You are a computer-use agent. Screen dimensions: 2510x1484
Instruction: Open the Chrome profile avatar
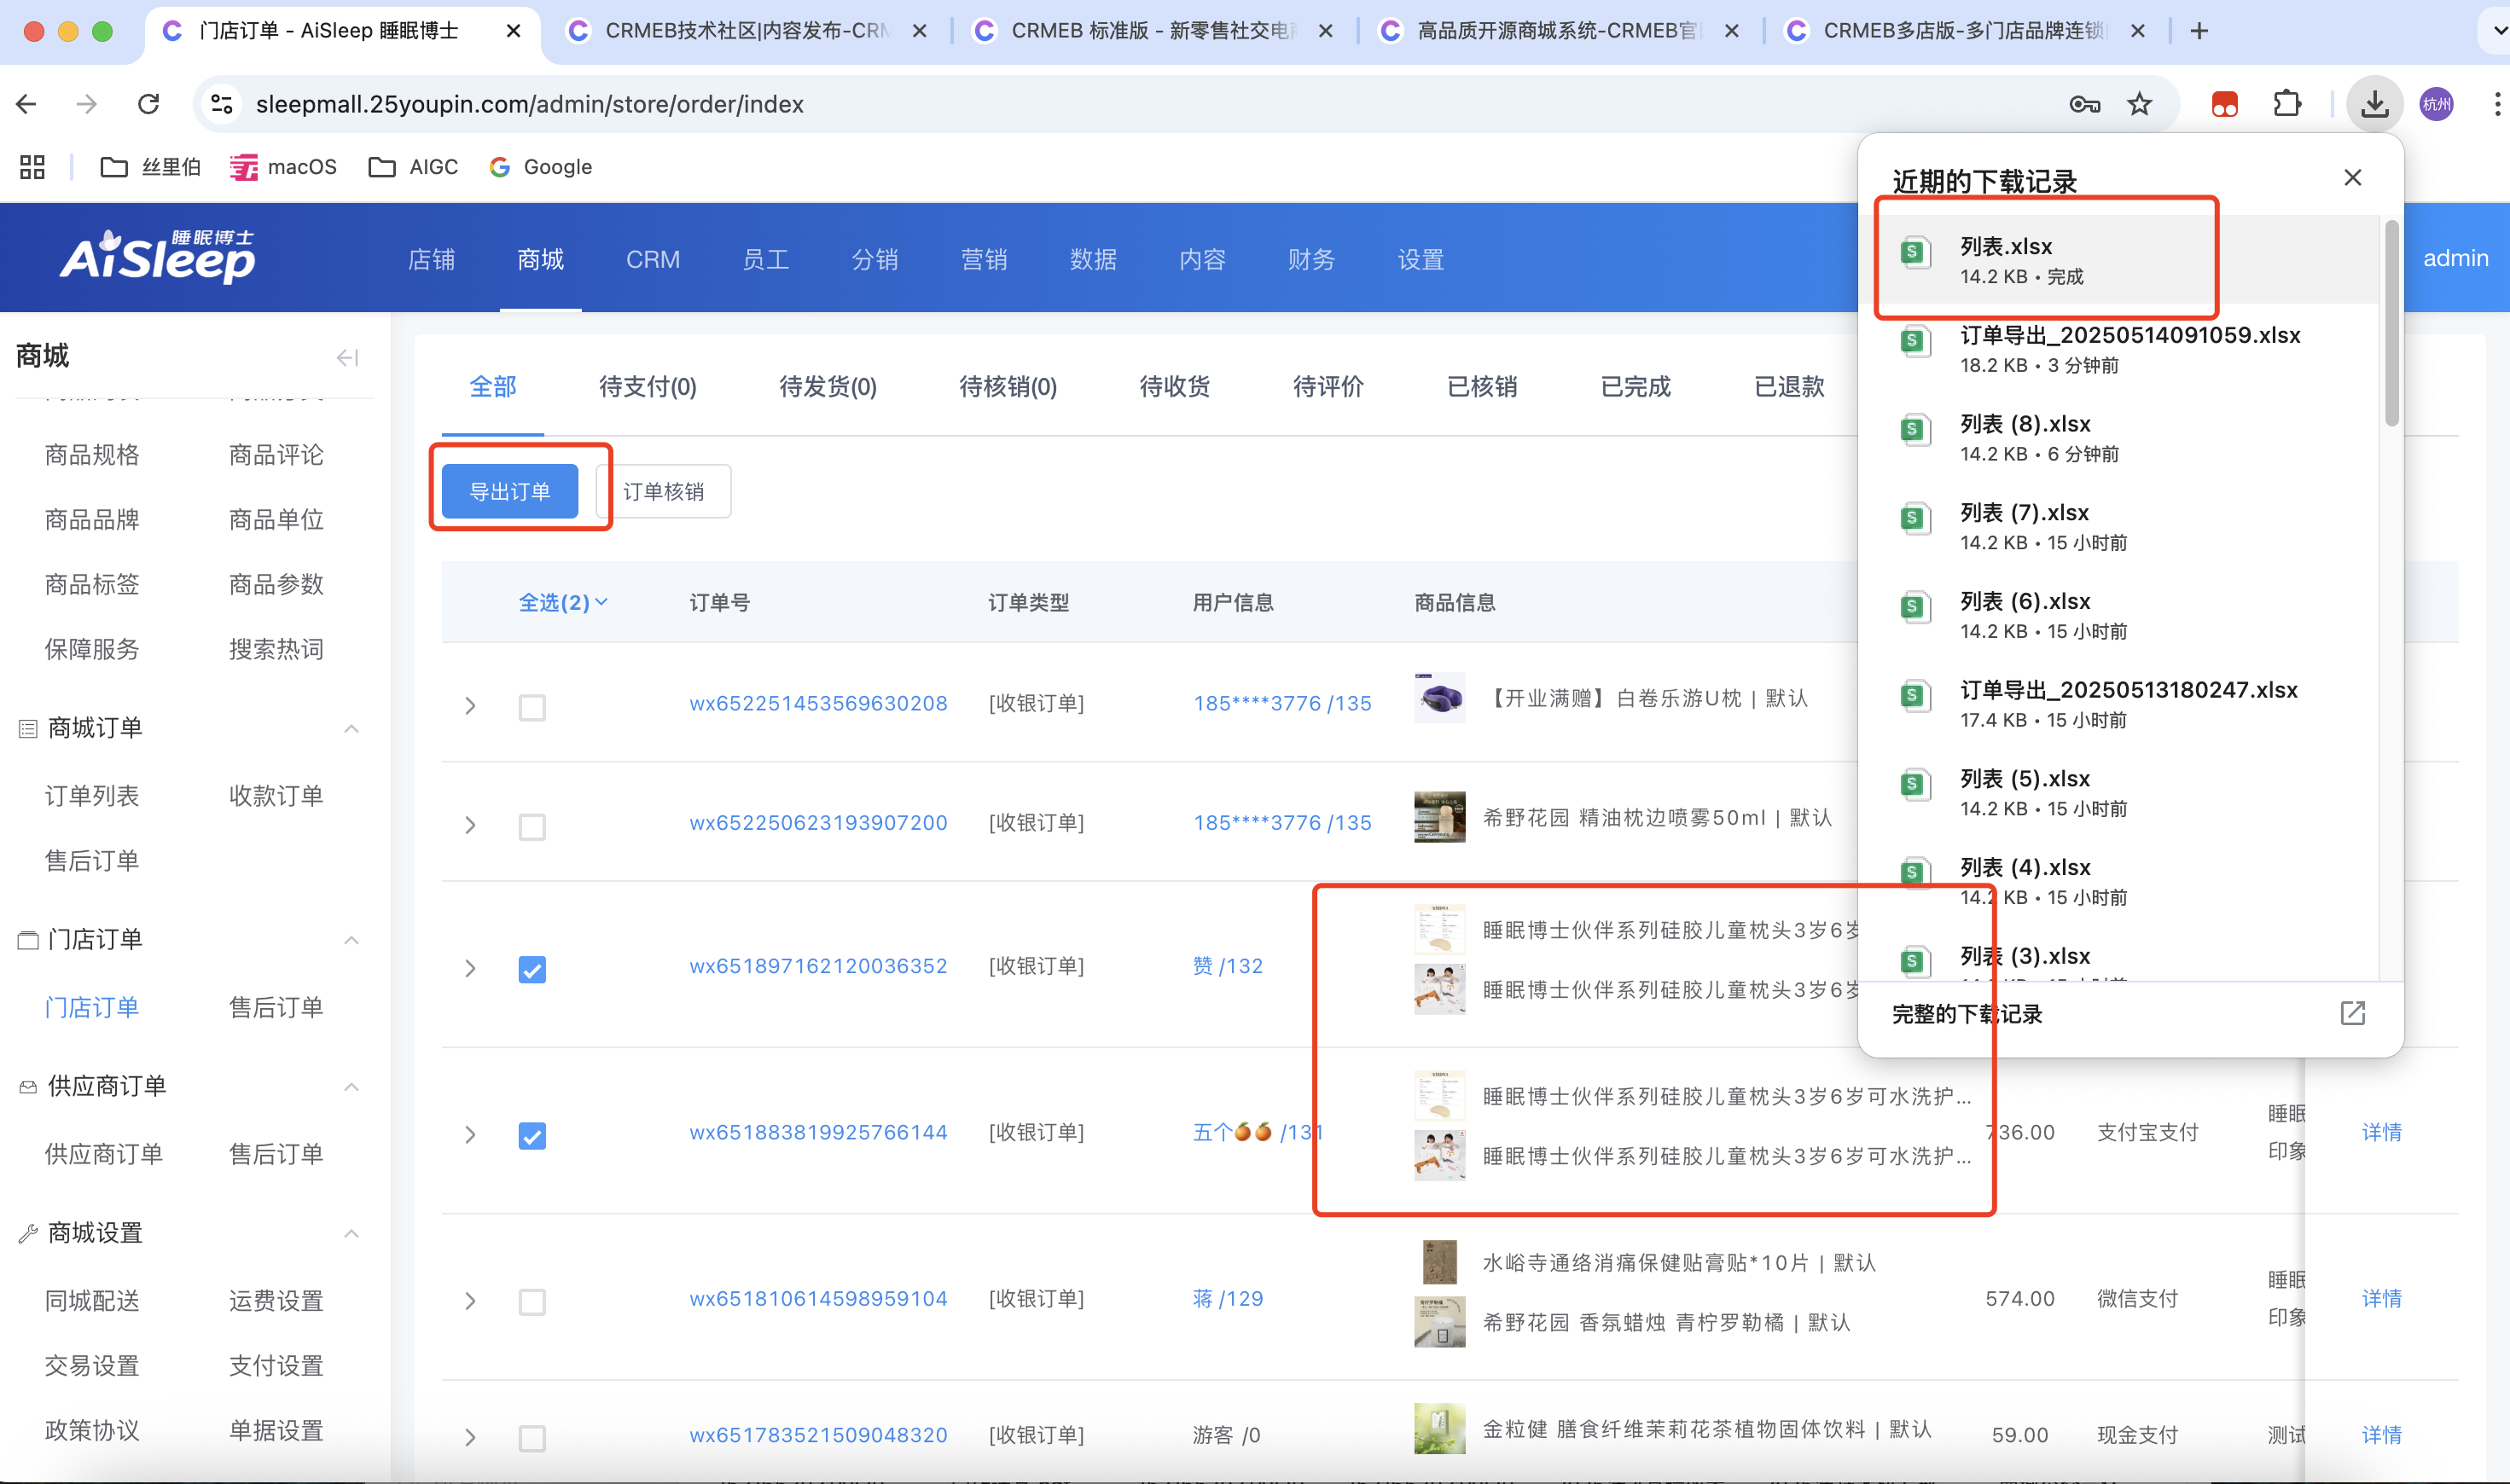(2436, 104)
